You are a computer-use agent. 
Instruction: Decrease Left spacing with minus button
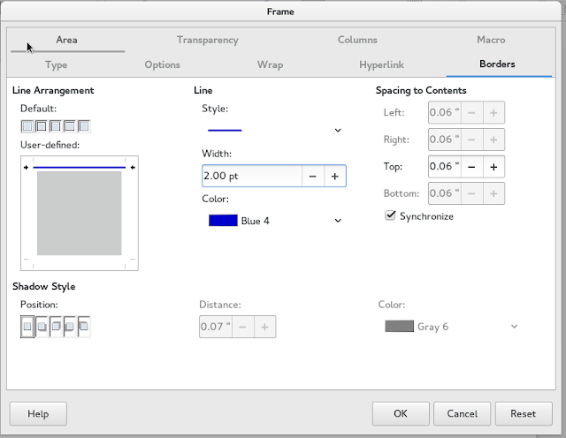tap(471, 112)
